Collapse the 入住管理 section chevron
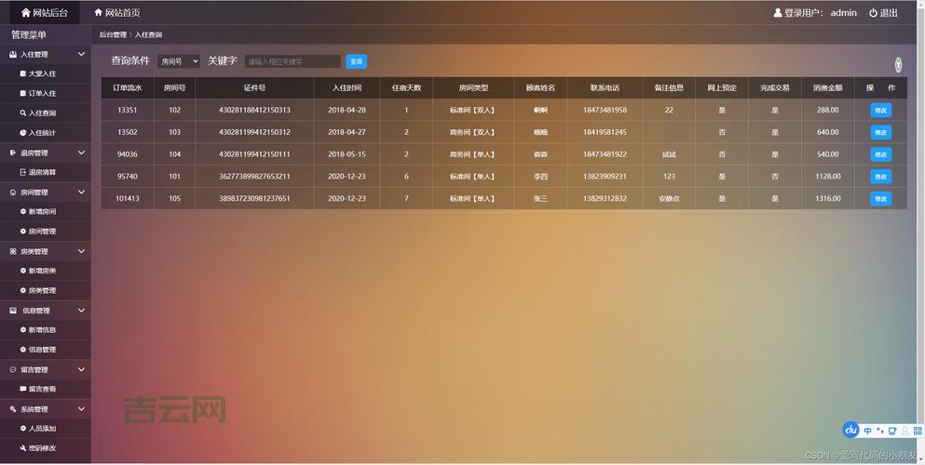The height and width of the screenshot is (465, 925). tap(81, 54)
